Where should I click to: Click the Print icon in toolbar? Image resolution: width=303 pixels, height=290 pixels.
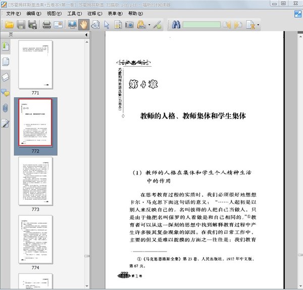[x=46, y=24]
